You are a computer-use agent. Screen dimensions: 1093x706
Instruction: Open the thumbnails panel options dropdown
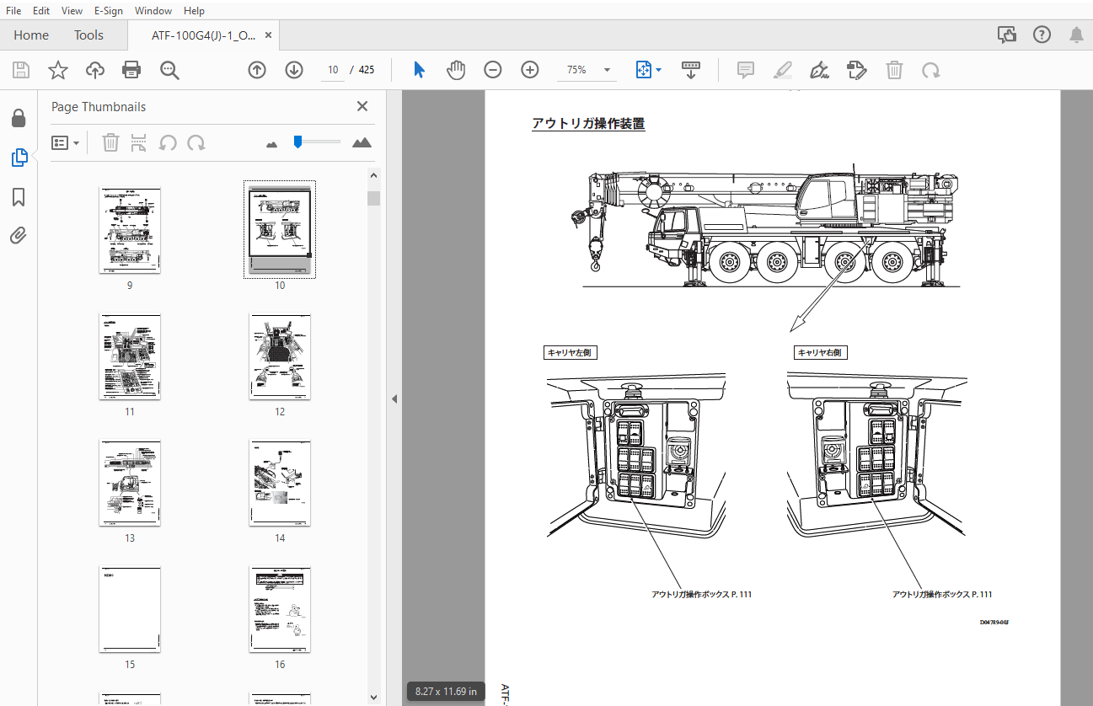tap(66, 142)
